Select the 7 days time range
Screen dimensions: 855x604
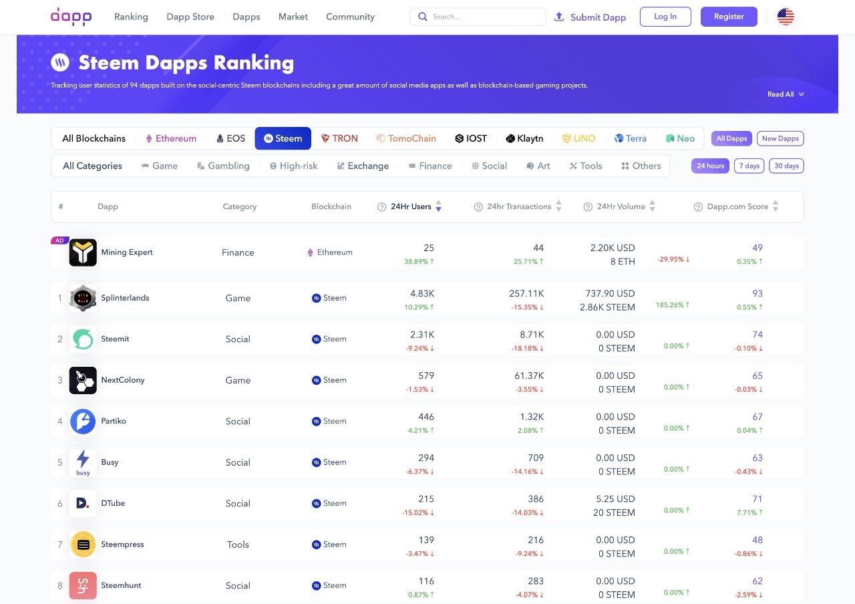coord(749,166)
